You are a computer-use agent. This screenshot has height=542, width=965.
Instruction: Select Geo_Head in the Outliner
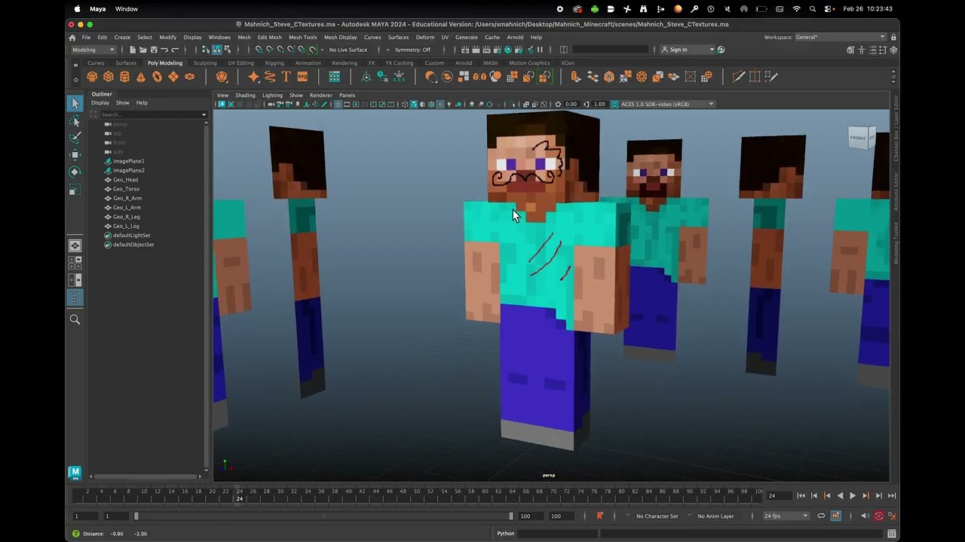(x=125, y=180)
